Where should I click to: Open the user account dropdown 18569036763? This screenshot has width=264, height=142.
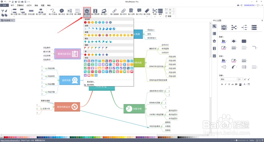(x=250, y=5)
